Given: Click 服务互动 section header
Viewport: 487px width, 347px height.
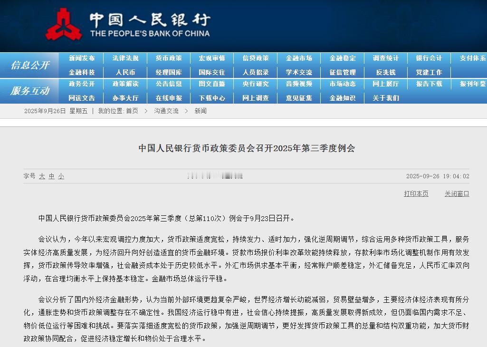Looking at the screenshot, I should [x=30, y=91].
